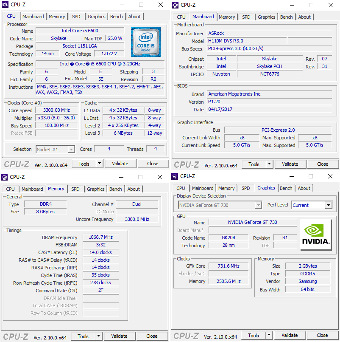Open the Graphics tab in the Mainboard window
340x342 pixels.
[266, 17]
